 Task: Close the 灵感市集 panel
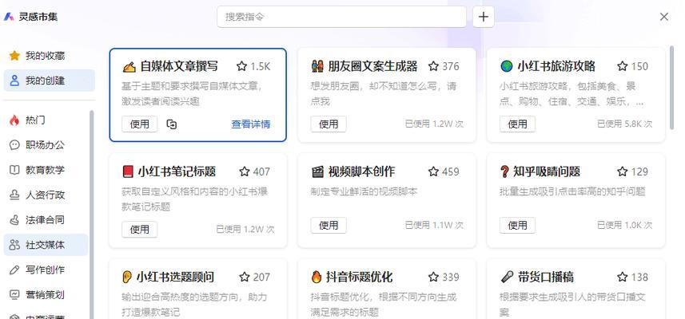click(664, 17)
